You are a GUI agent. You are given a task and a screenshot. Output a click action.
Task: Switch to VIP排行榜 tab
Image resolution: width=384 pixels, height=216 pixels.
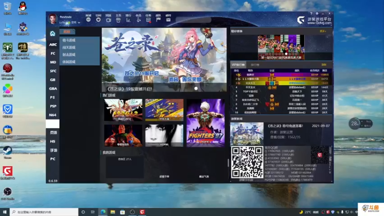click(x=238, y=65)
